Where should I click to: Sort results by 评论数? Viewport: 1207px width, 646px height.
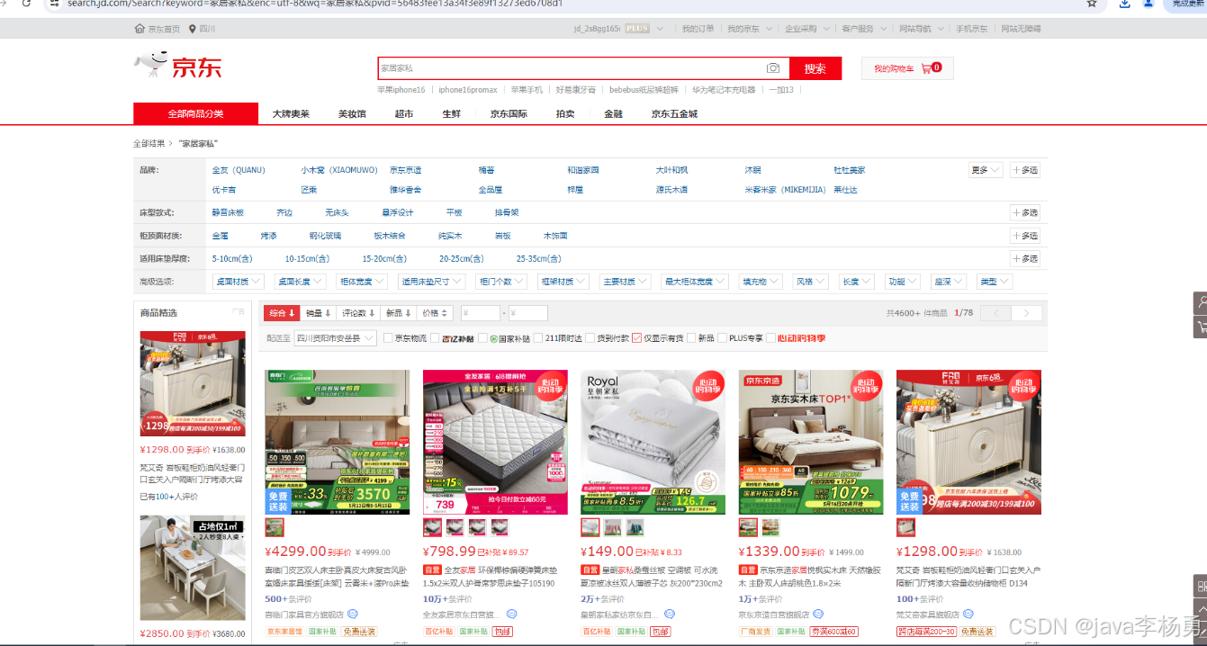358,313
